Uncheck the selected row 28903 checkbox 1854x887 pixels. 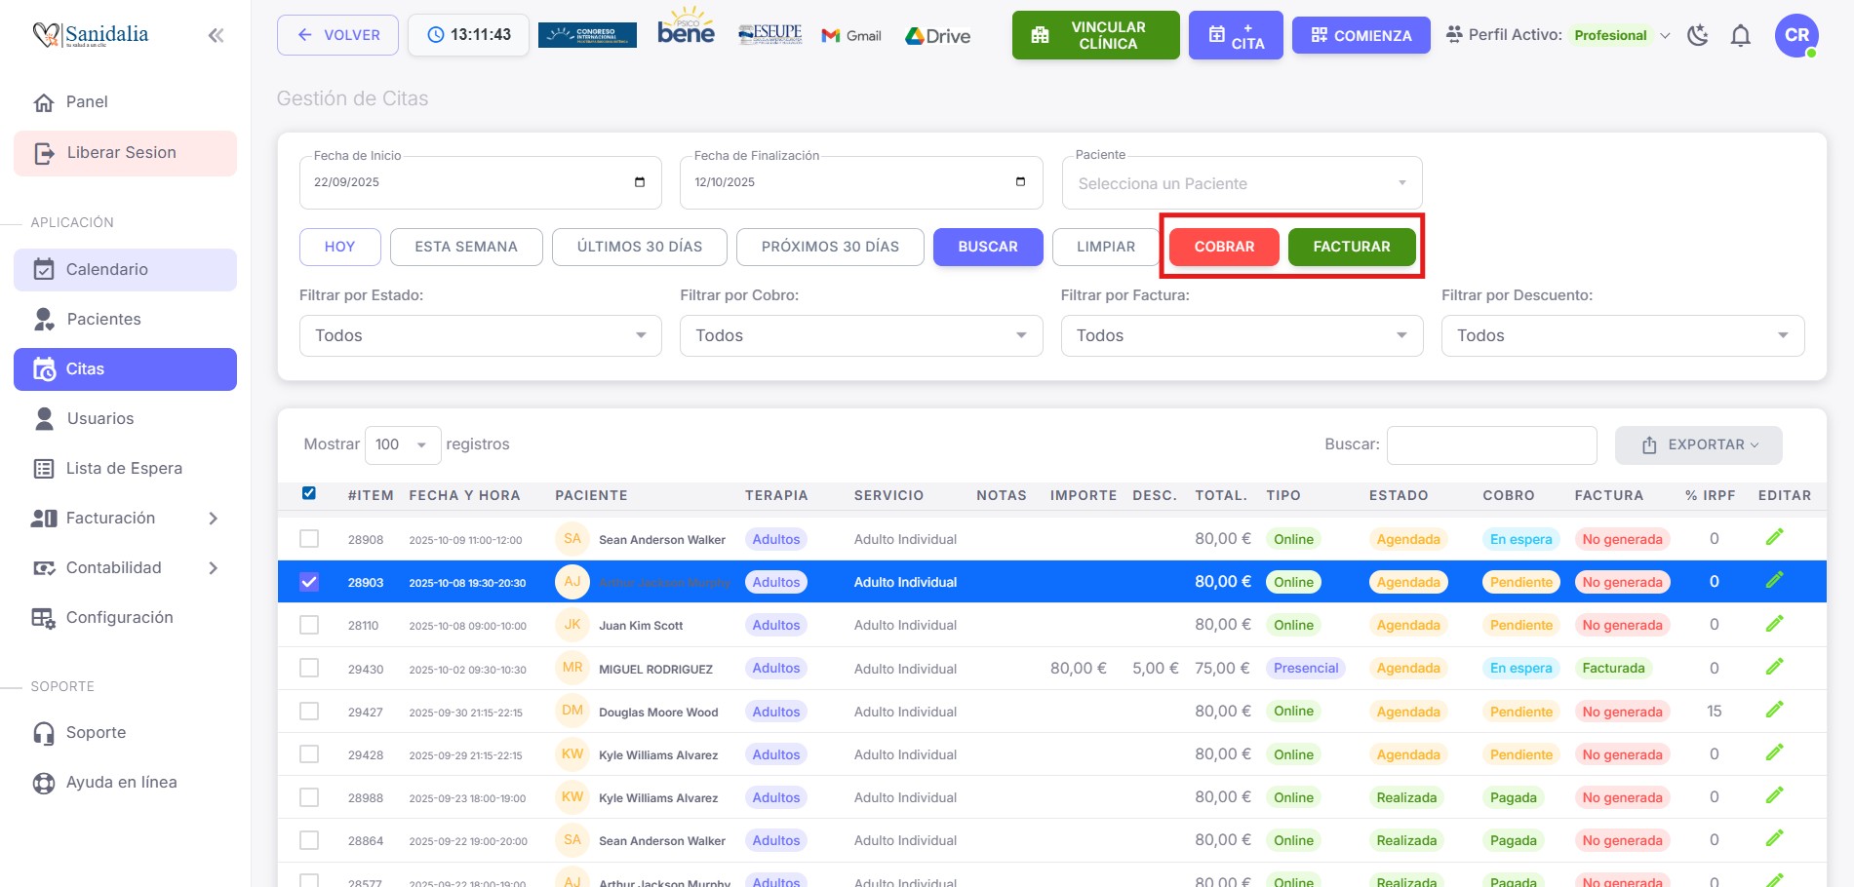tap(309, 582)
